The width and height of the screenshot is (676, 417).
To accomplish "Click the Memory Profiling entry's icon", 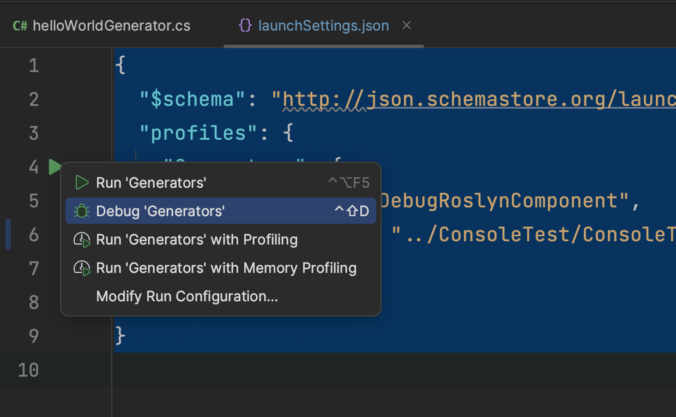I will (82, 269).
